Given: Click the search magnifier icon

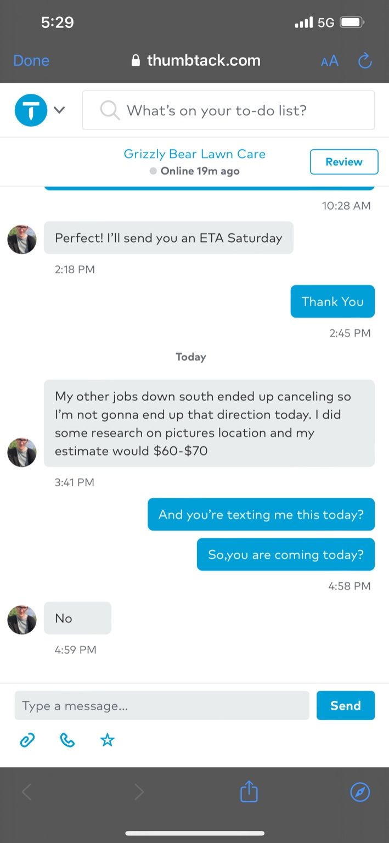Looking at the screenshot, I should click(110, 110).
